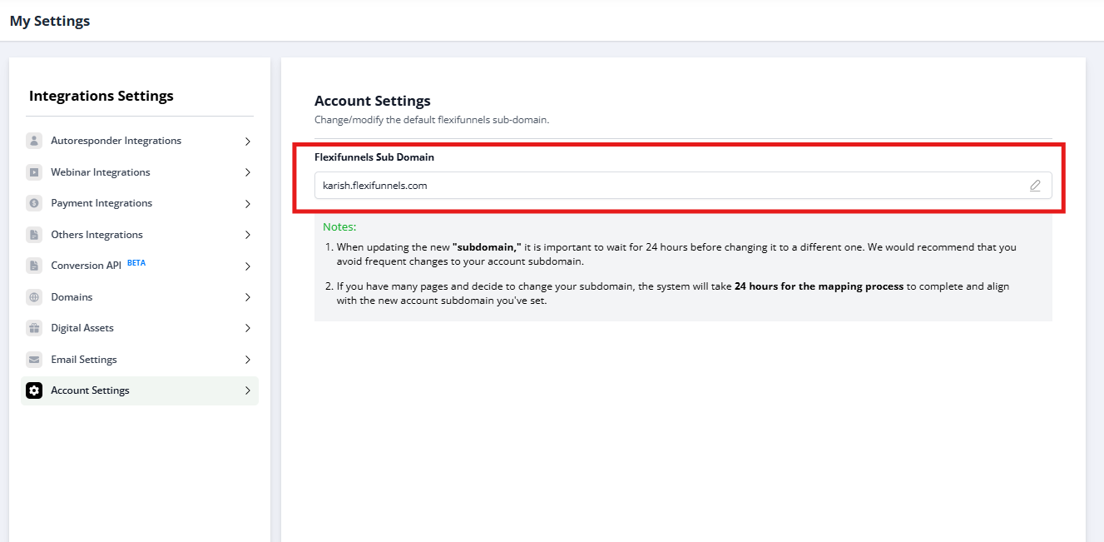Click the Email Settings envelope icon
Screen dimensions: 1104x542
(x=34, y=360)
